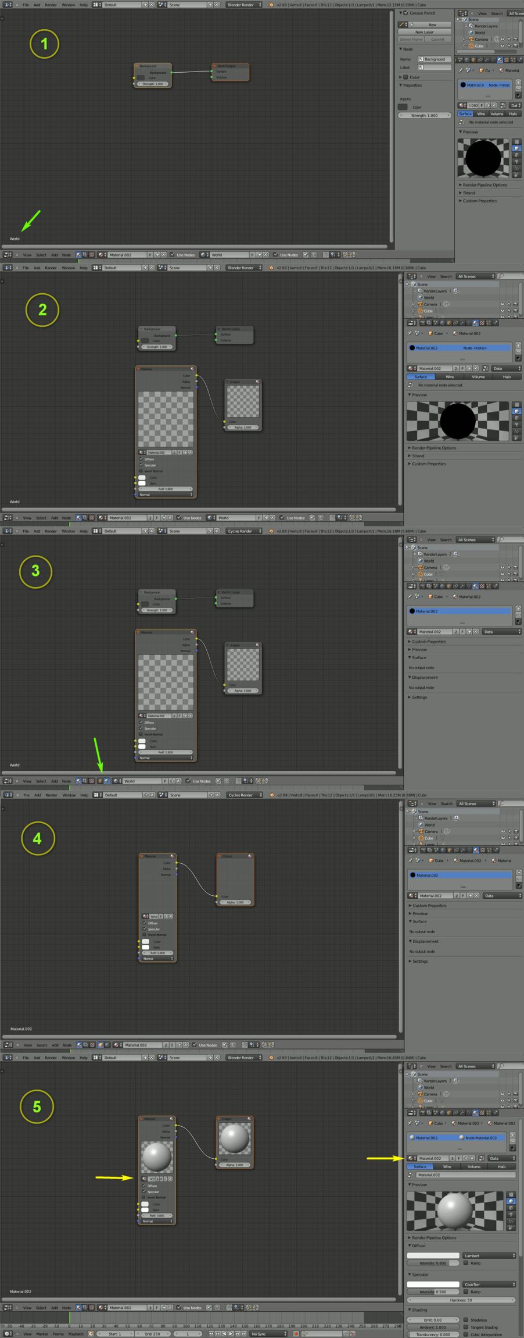Toggle Specular checkbox on step 5 Material node
The image size is (524, 1338).
coord(143,1191)
